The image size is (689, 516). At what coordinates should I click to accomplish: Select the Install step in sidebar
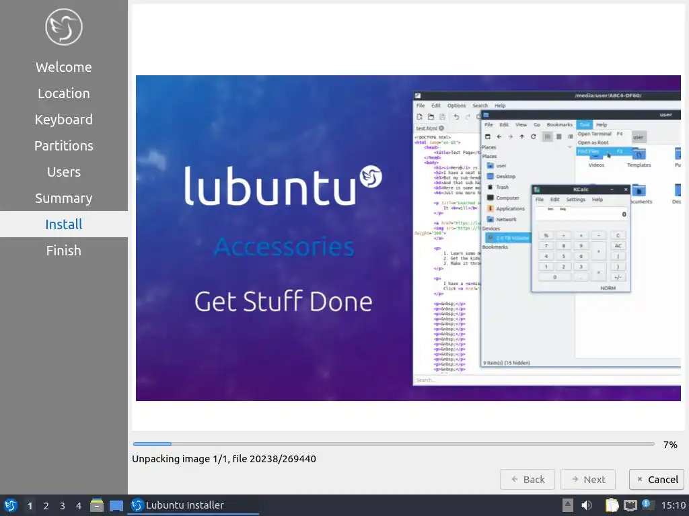coord(64,224)
